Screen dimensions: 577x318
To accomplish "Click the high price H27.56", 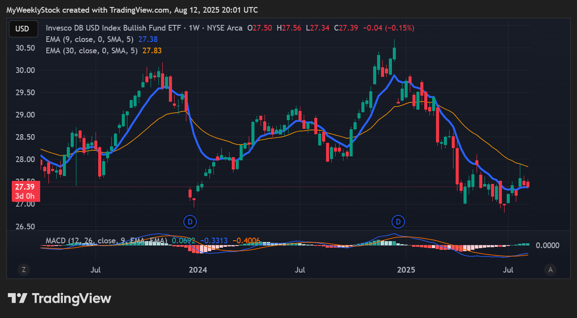I will (289, 28).
